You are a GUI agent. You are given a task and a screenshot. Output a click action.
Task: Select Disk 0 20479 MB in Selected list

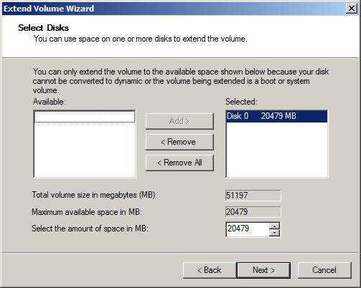[x=277, y=116]
